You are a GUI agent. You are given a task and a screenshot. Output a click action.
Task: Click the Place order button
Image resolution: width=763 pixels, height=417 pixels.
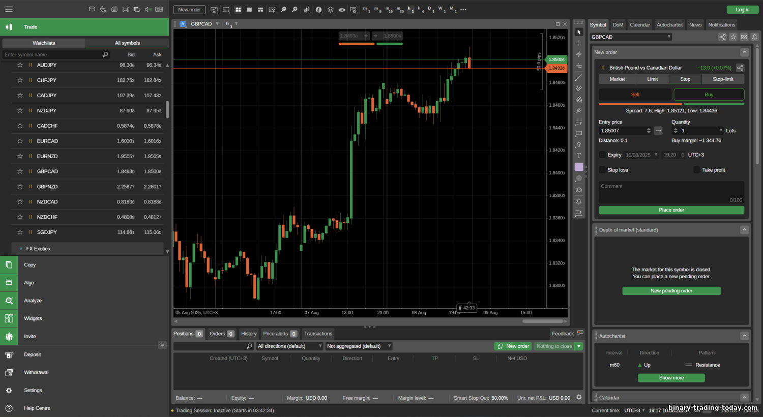tap(671, 210)
